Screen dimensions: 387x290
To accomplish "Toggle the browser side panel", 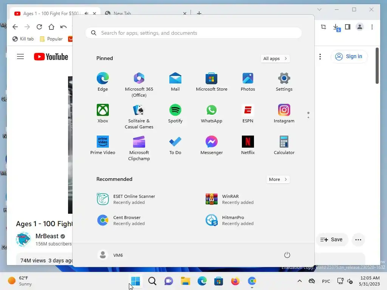I will tap(348, 27).
